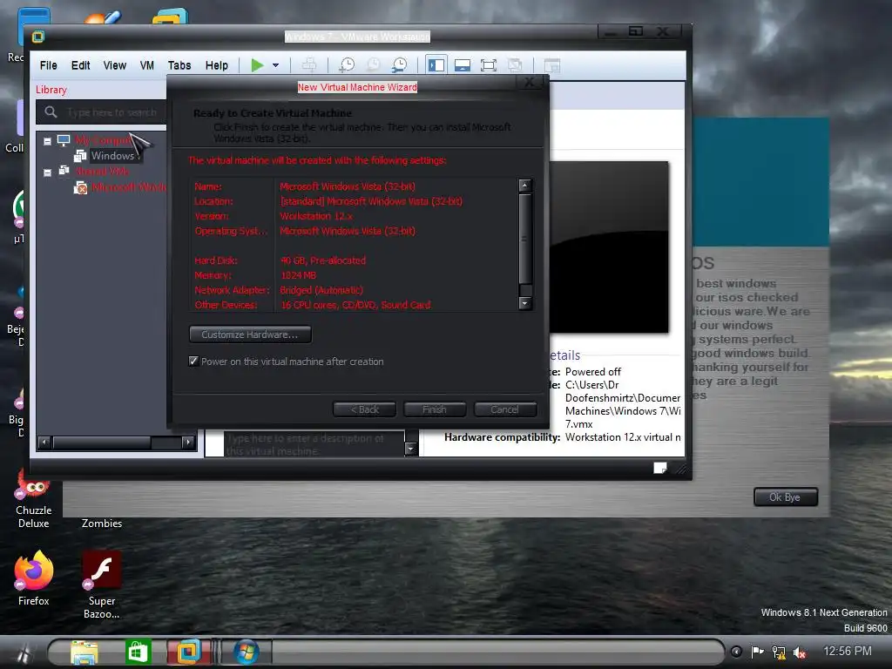The height and width of the screenshot is (669, 892).
Task: Click the white message icon in status bar
Action: click(x=660, y=468)
